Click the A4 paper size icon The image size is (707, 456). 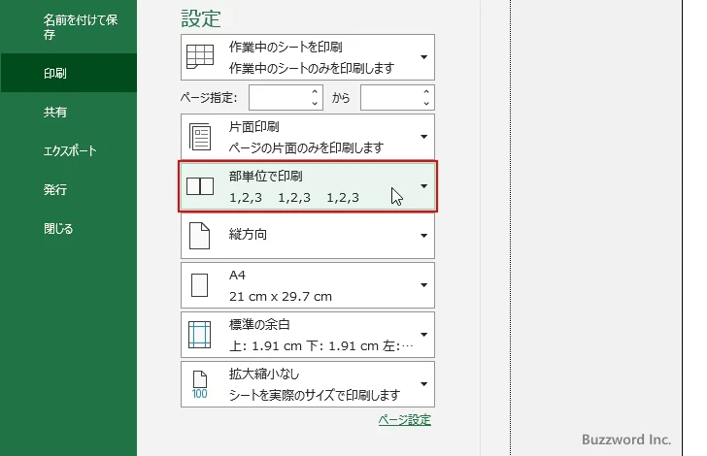199,285
